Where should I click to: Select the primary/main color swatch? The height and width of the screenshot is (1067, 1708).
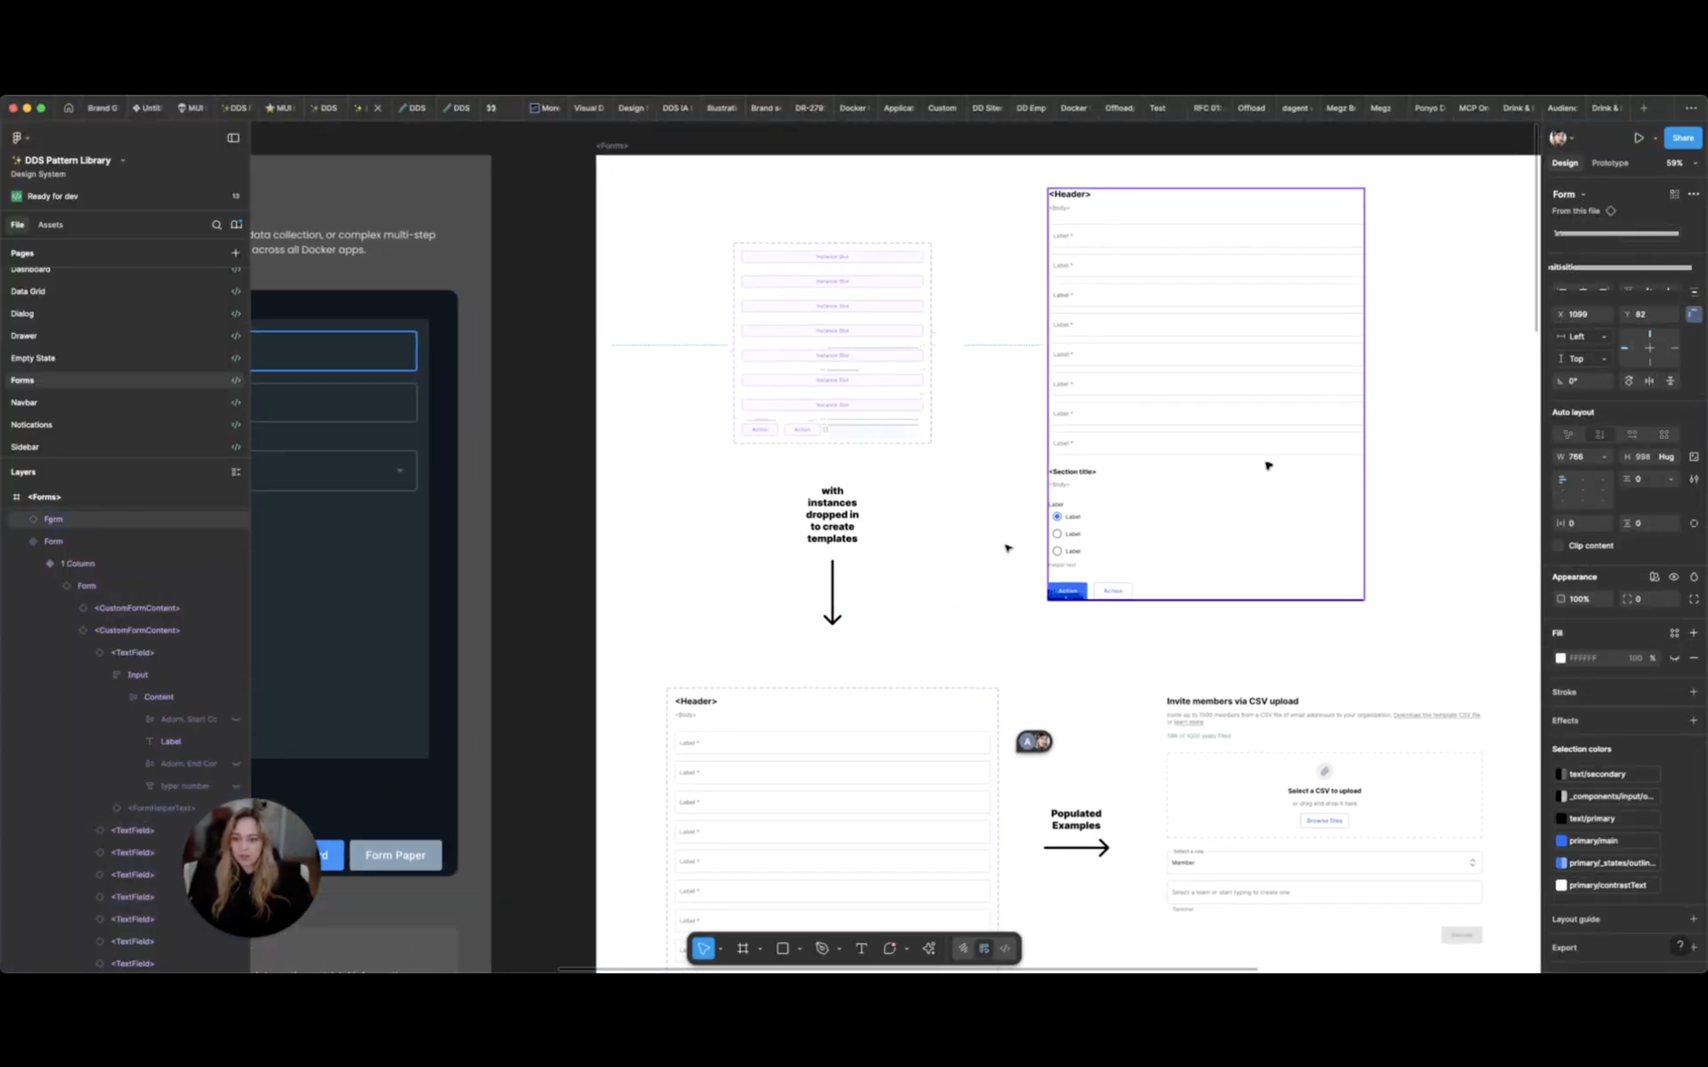1563,841
